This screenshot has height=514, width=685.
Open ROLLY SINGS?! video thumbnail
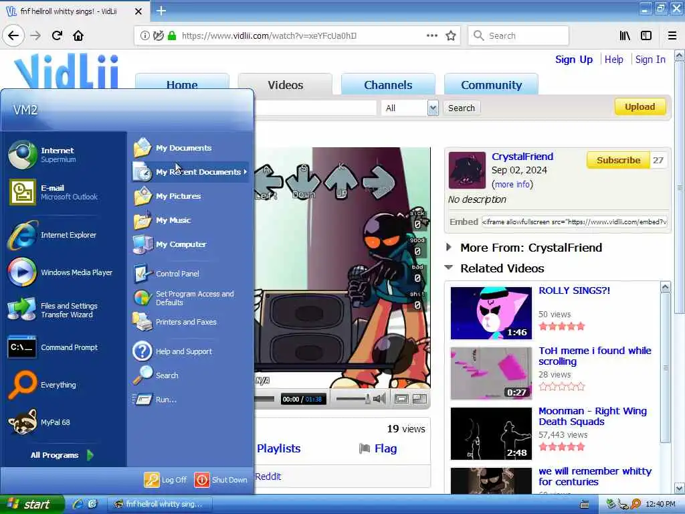click(491, 313)
